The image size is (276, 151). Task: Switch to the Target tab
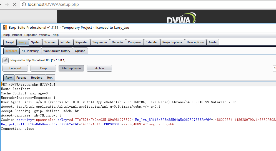click(10, 42)
